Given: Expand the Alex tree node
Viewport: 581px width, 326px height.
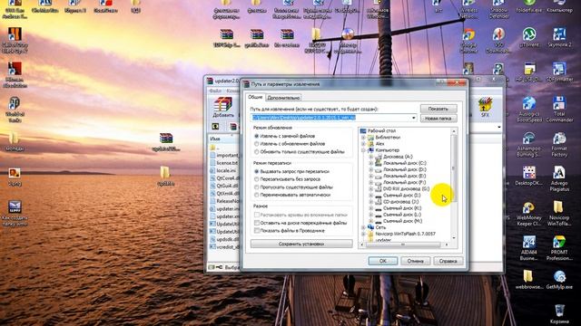Looking at the screenshot, I should pos(363,143).
